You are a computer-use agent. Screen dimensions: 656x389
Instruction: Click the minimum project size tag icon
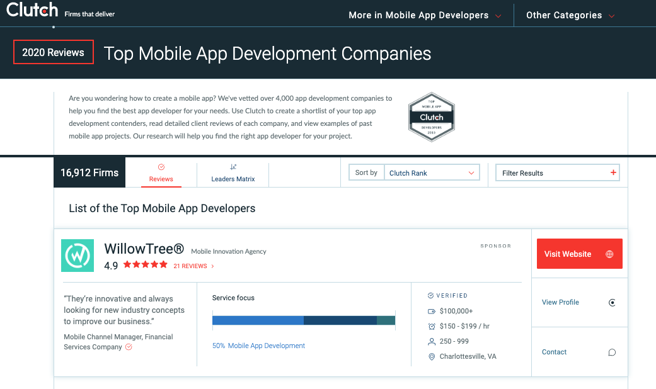click(432, 312)
